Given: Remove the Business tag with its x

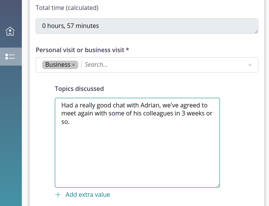Looking at the screenshot, I should (x=74, y=65).
